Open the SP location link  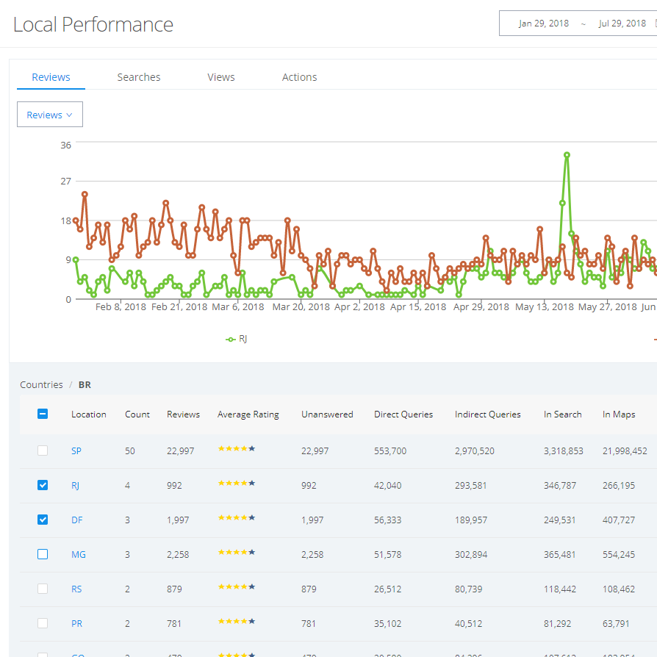coord(76,451)
